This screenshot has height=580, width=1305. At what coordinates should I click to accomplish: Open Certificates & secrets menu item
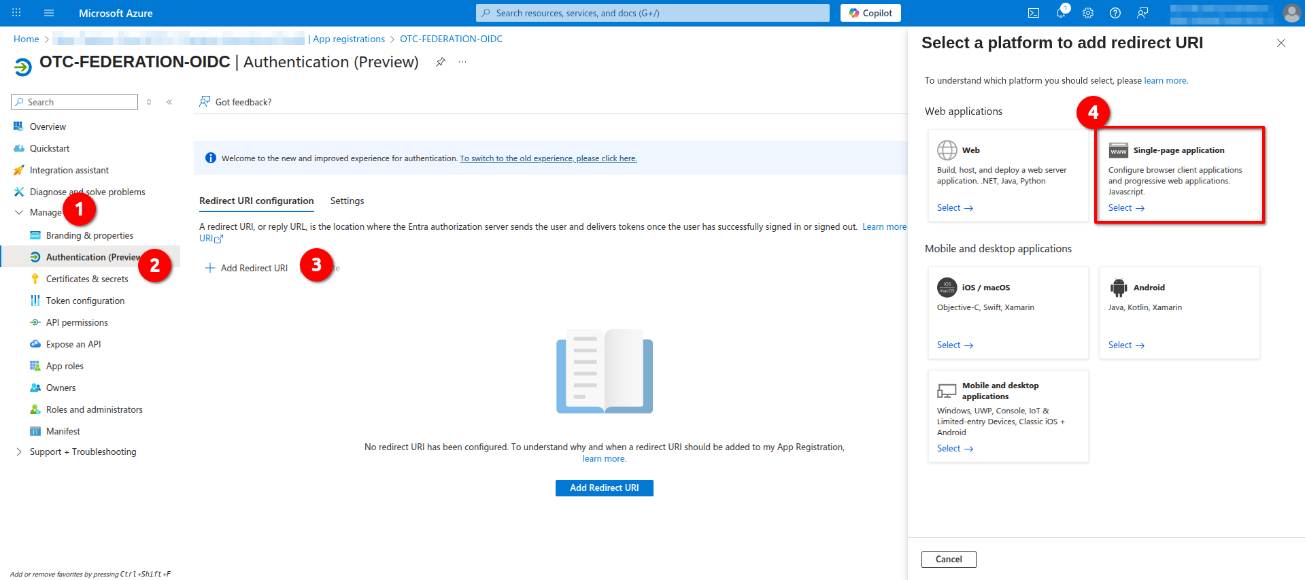click(86, 279)
